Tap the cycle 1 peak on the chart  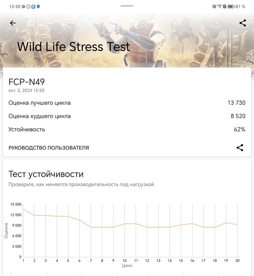[23, 209]
